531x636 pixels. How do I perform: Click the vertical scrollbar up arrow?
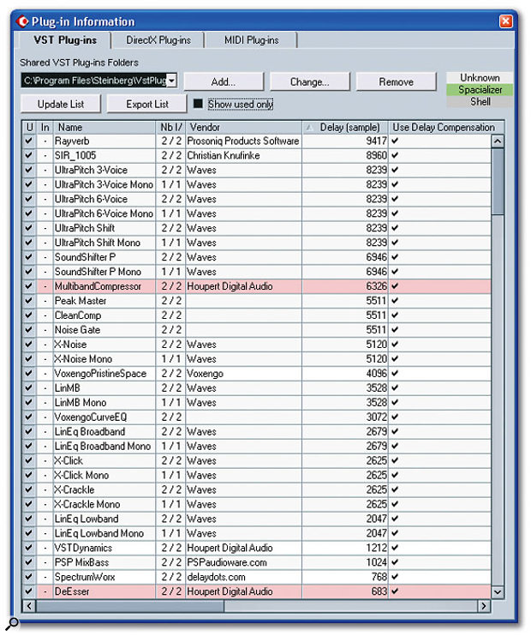(x=498, y=141)
